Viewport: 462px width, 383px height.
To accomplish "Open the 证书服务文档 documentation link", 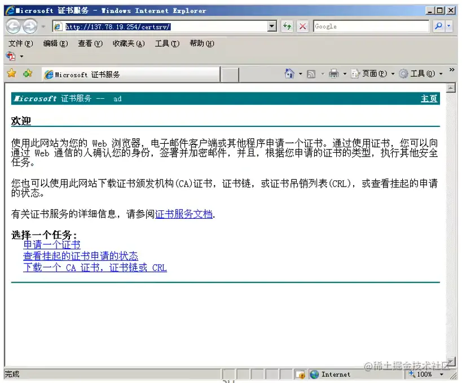I will (x=184, y=214).
